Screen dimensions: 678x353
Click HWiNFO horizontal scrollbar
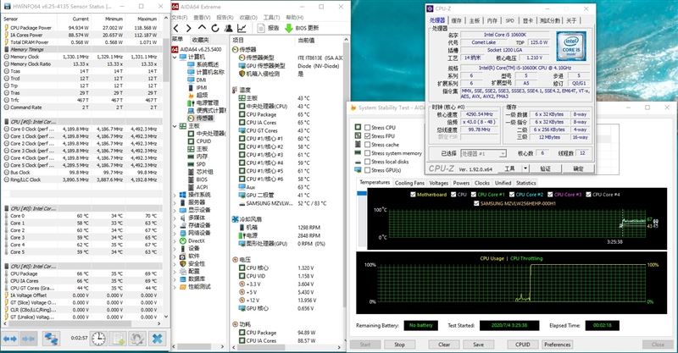(x=71, y=323)
